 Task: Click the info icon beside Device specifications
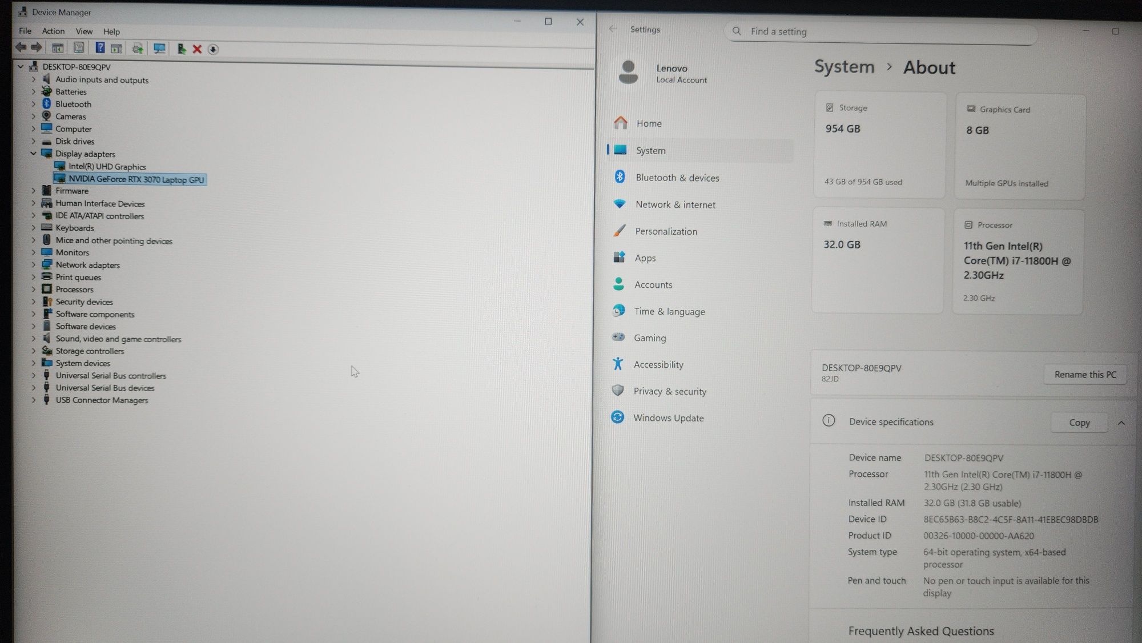pyautogui.click(x=829, y=421)
